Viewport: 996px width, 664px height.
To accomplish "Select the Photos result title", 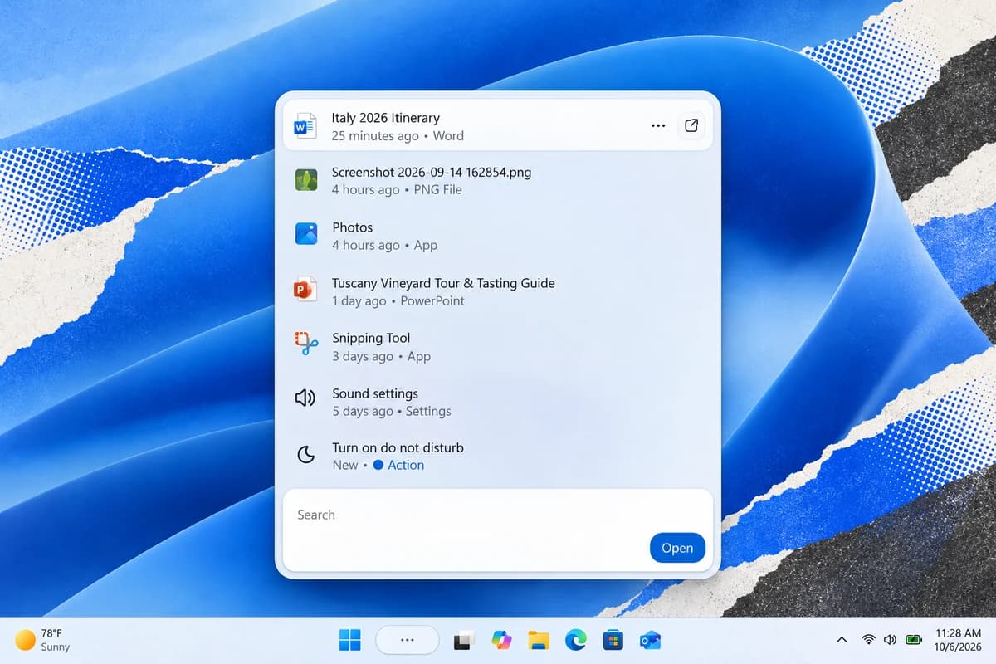I will click(x=353, y=227).
